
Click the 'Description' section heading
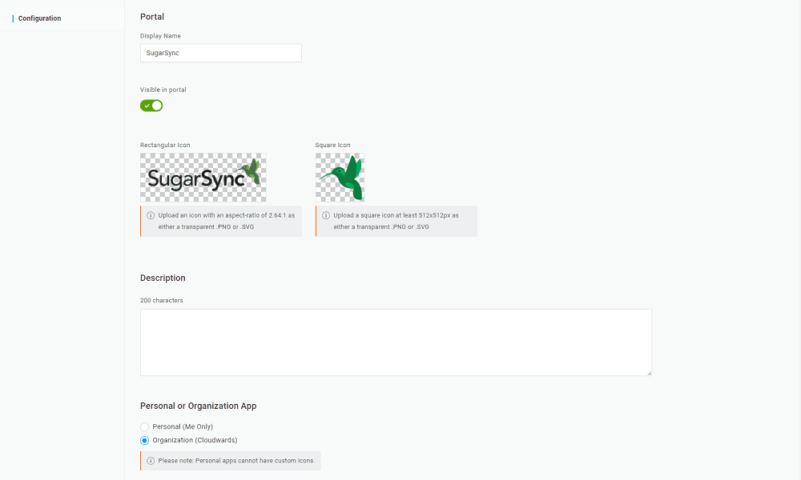click(163, 278)
